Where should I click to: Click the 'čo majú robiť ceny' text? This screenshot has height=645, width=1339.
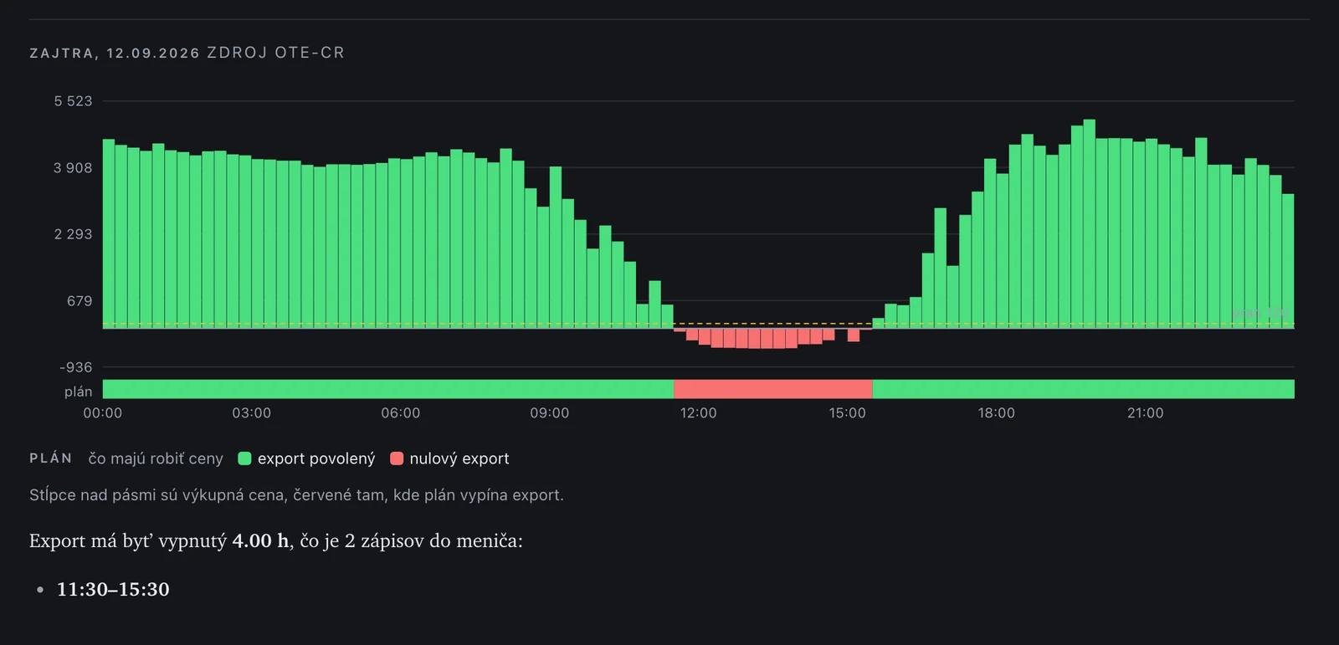156,458
